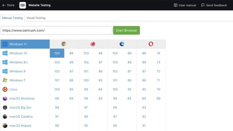
Task: Click the macOS Mojave icon
Action: click(5, 126)
